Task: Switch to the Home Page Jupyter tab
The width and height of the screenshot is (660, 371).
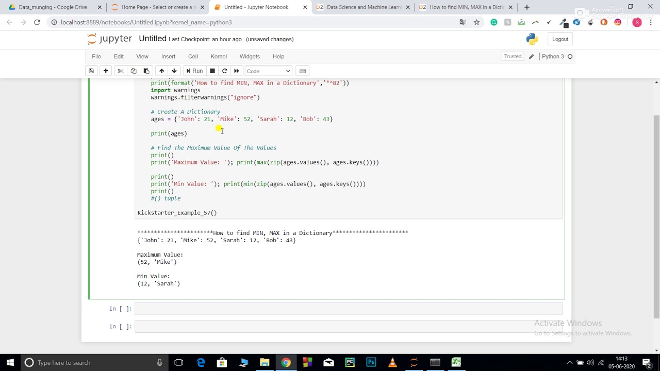Action: (157, 7)
